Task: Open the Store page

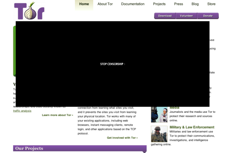Action: point(211,4)
